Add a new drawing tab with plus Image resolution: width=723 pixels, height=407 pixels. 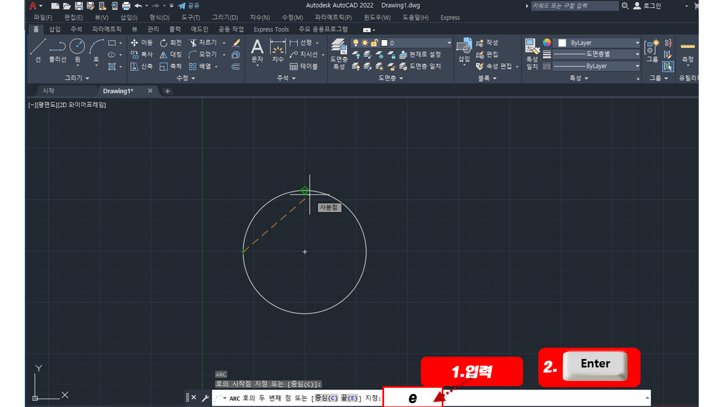point(168,91)
